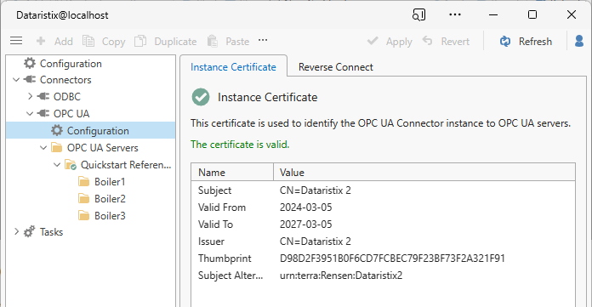The image size is (592, 307).
Task: Select OPC UA connector in tree
Action: tap(71, 114)
